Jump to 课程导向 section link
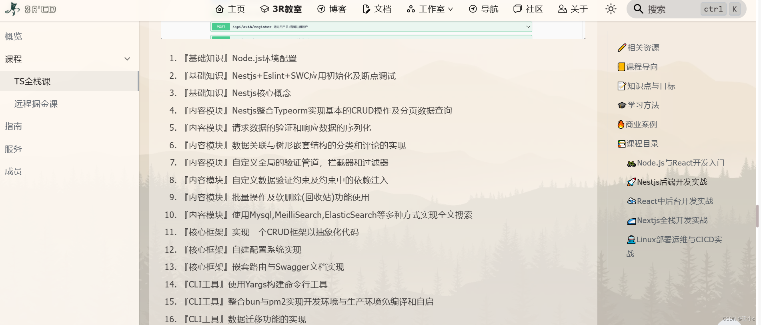 point(642,67)
